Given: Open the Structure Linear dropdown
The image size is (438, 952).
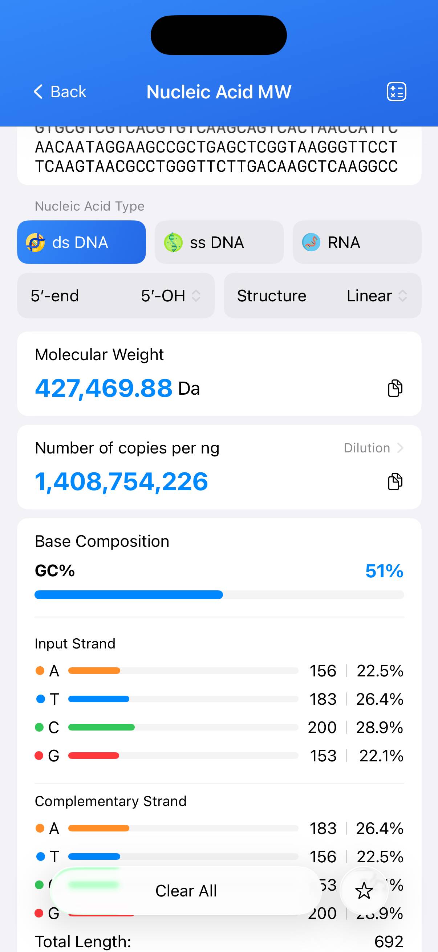Looking at the screenshot, I should pyautogui.click(x=322, y=296).
